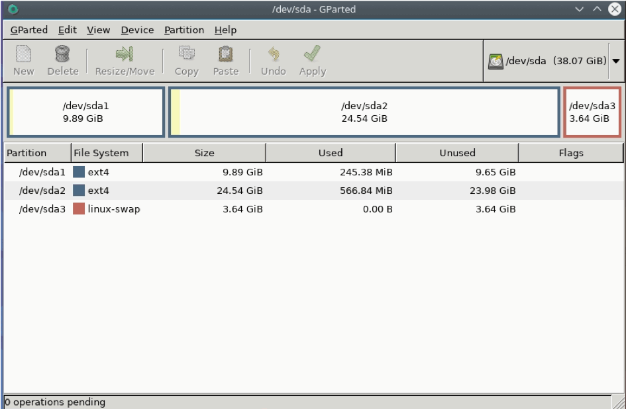626x409 pixels.
Task: Sort by the File System column header
Action: pos(107,153)
